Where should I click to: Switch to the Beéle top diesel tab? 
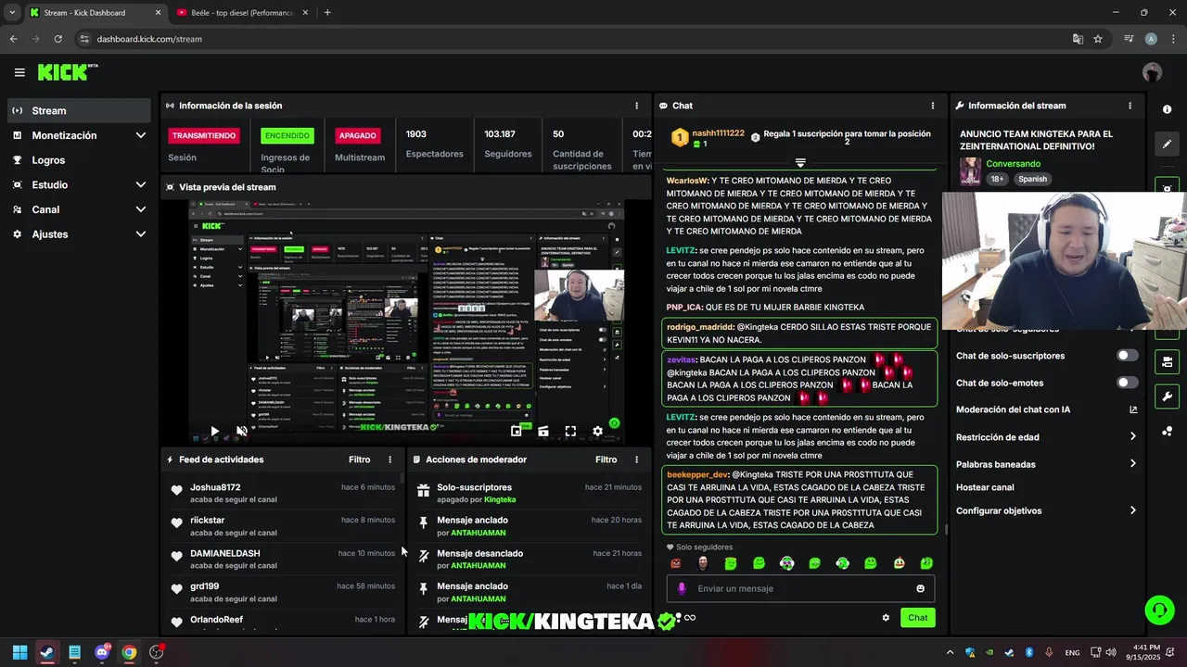tap(241, 13)
